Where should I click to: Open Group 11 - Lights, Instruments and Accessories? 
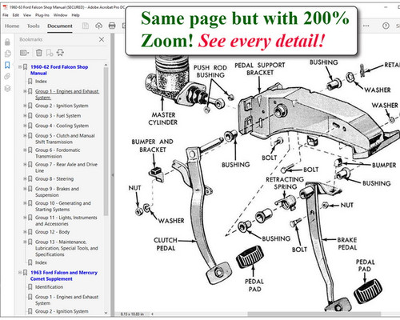(x=66, y=221)
